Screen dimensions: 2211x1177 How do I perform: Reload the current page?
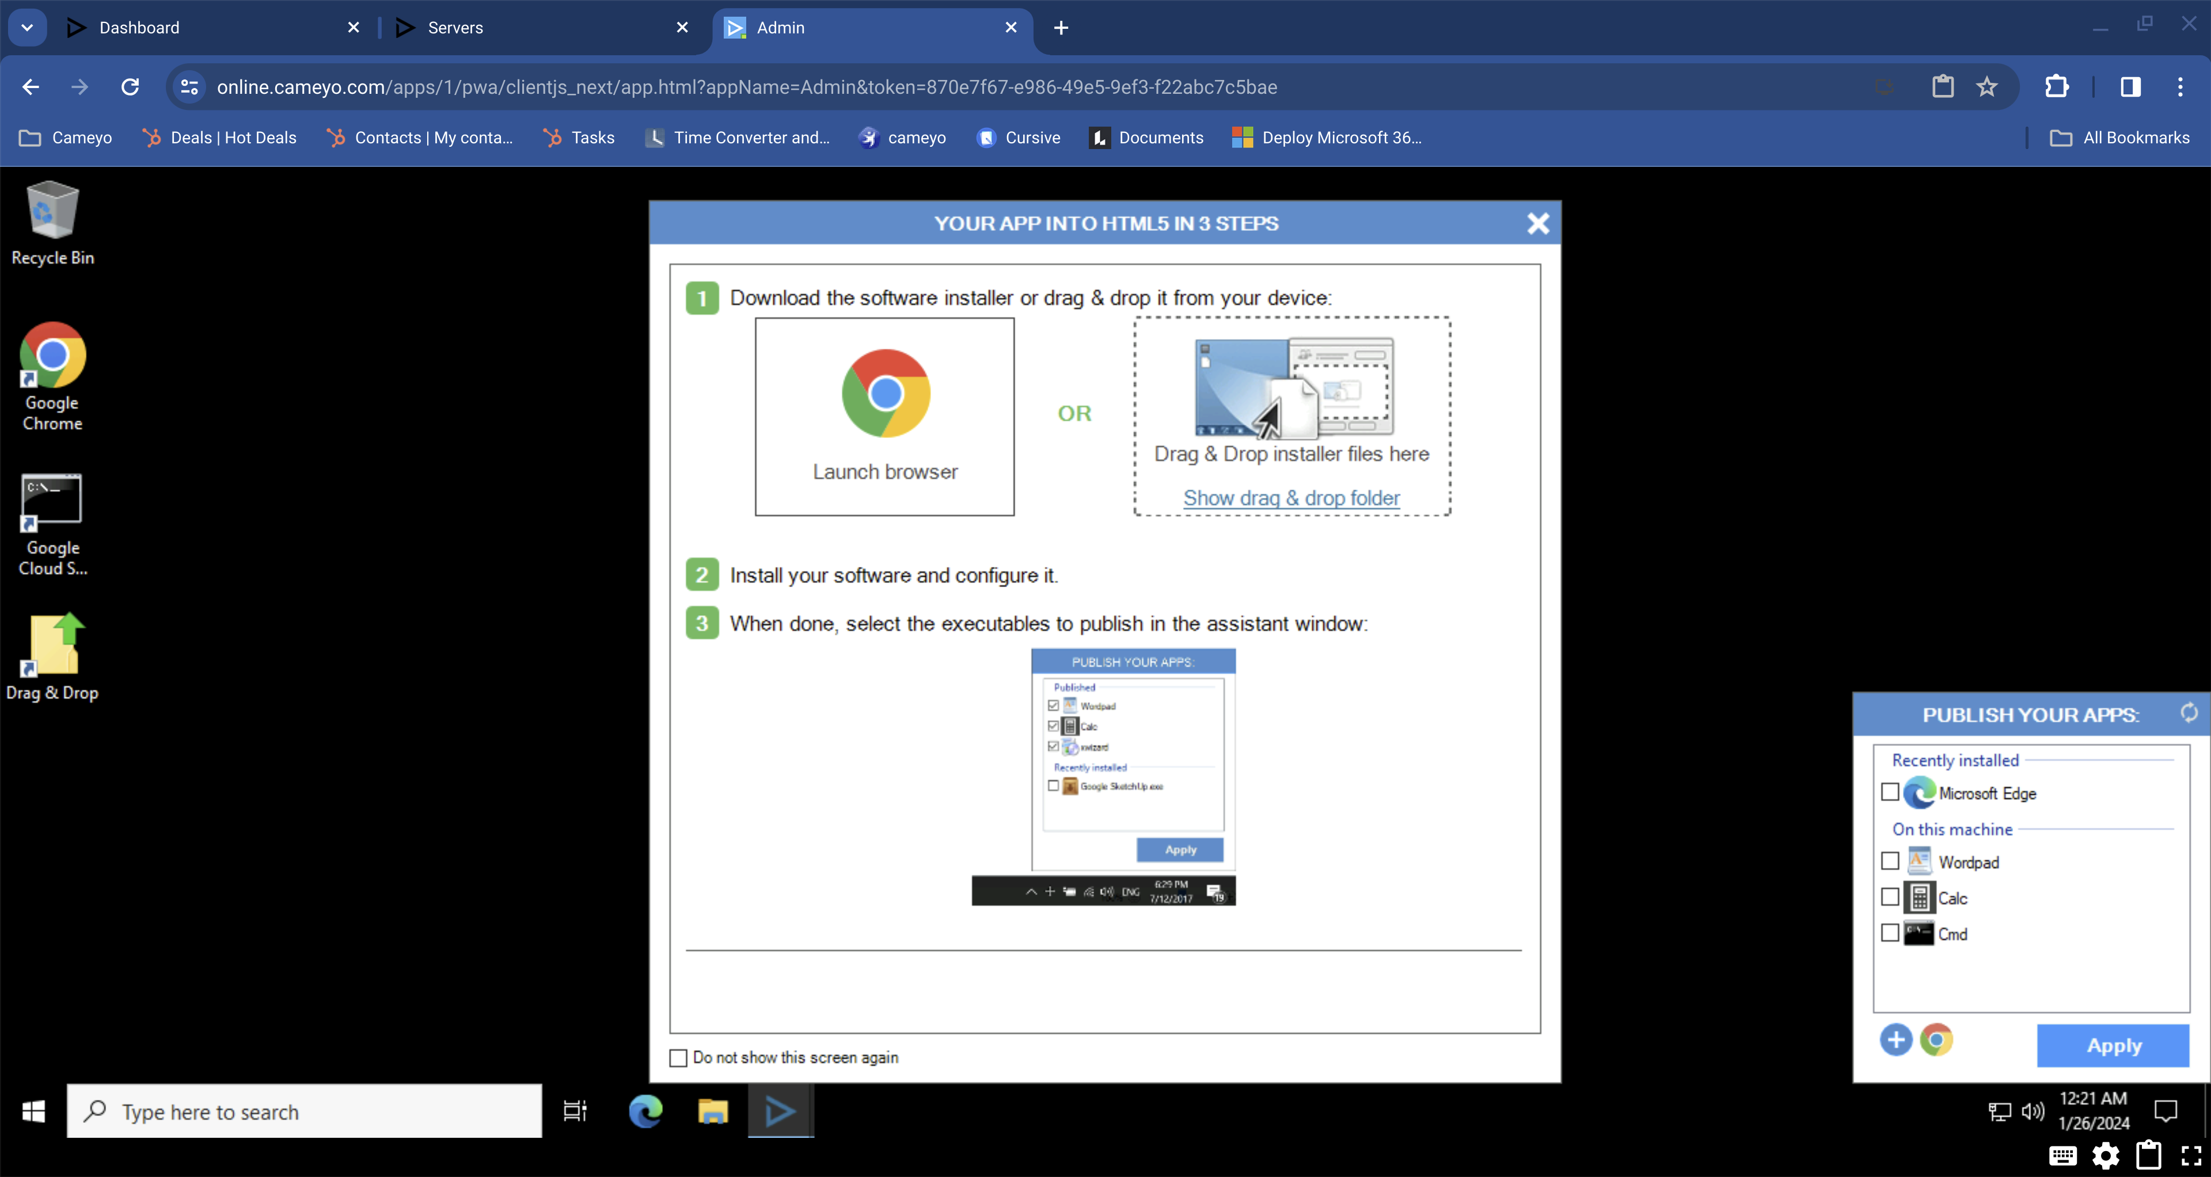coord(130,87)
